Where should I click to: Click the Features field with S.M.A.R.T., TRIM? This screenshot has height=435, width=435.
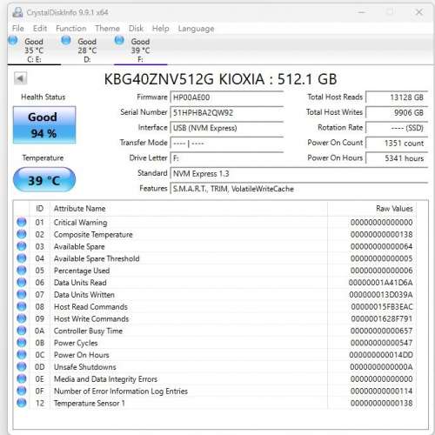(x=299, y=189)
